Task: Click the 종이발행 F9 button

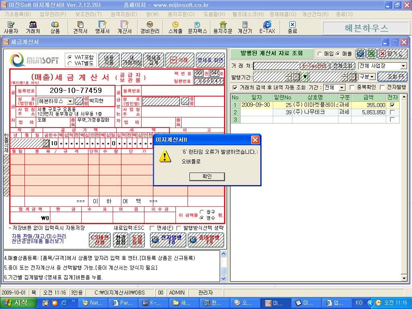Action: click(x=206, y=240)
